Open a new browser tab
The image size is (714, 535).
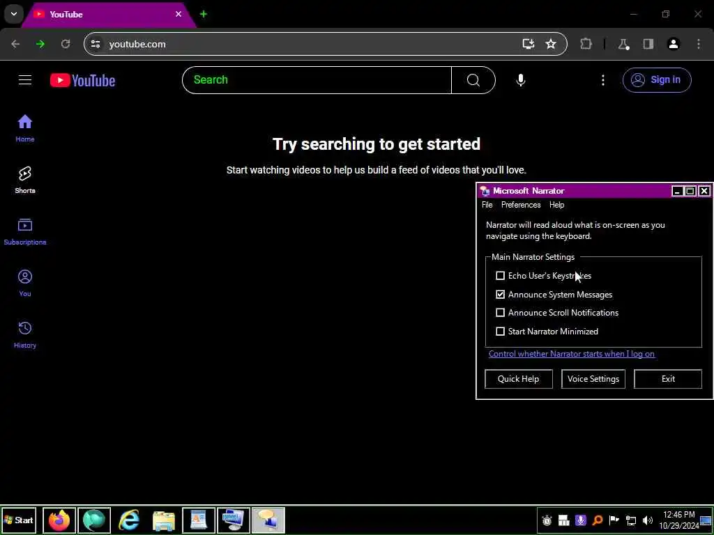(x=204, y=14)
